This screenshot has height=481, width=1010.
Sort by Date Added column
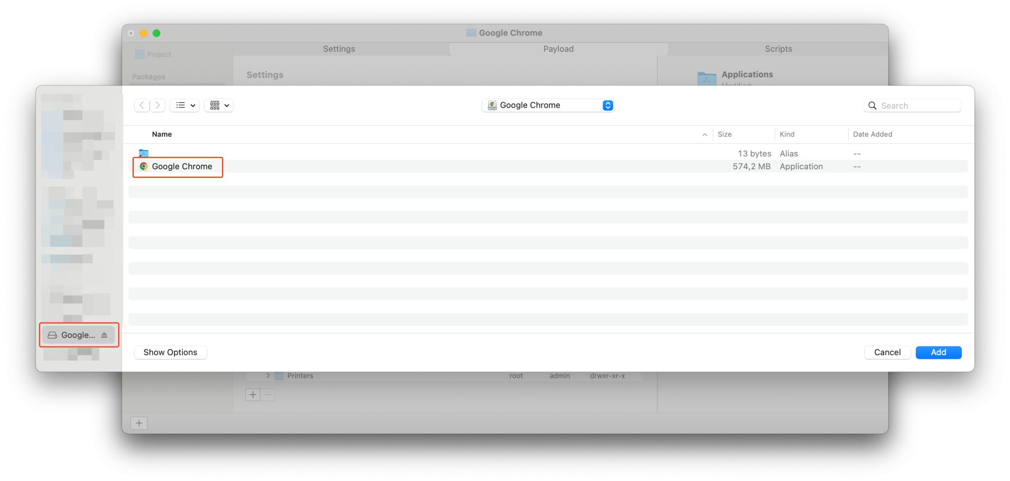pos(872,134)
